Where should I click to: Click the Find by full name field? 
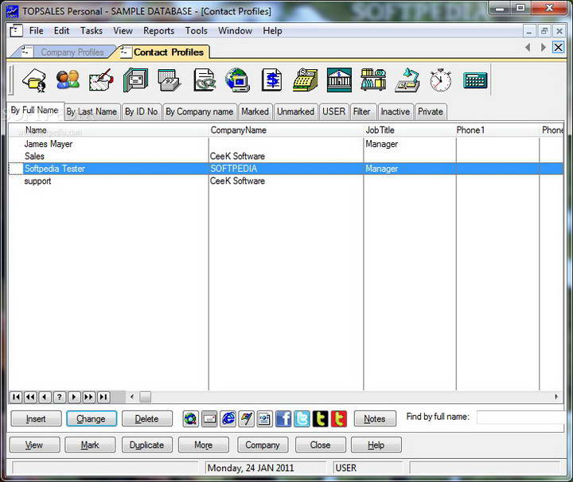coord(523,417)
